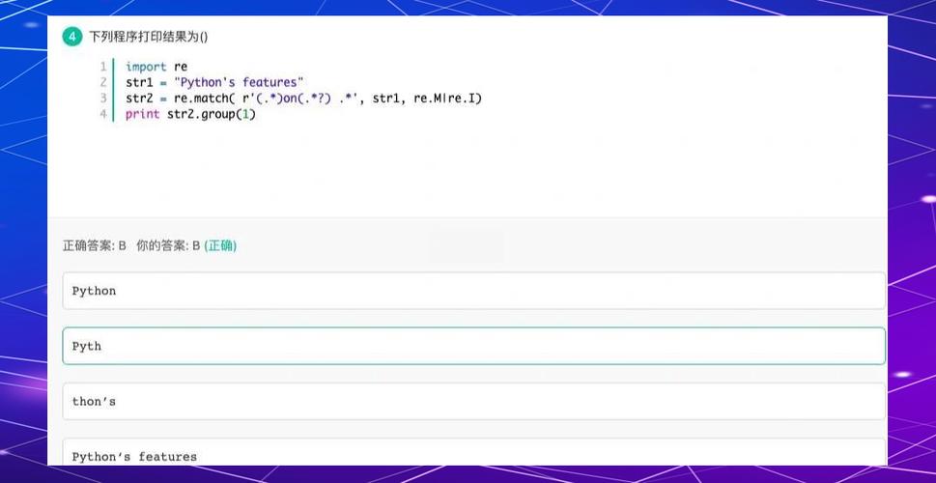936x483 pixels.
Task: Click the question title "下列程序打印结果为()"
Action: coord(148,37)
